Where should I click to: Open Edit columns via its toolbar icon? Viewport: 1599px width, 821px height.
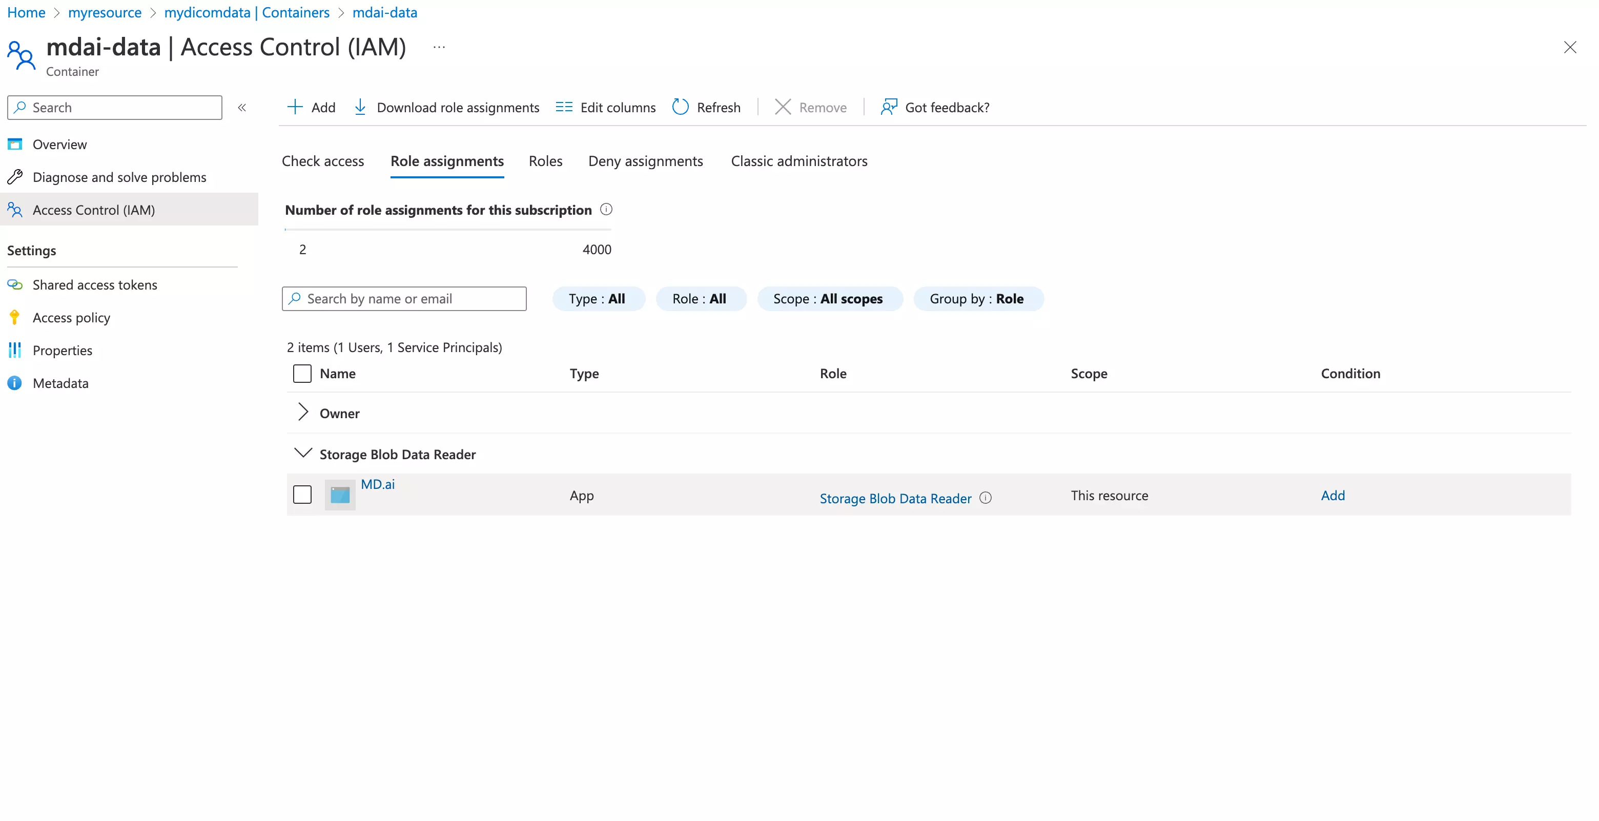click(564, 107)
